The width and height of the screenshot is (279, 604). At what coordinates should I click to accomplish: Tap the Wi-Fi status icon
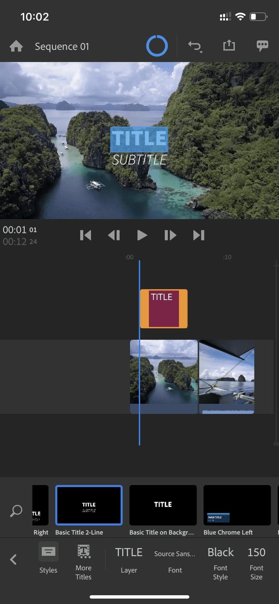pyautogui.click(x=240, y=17)
